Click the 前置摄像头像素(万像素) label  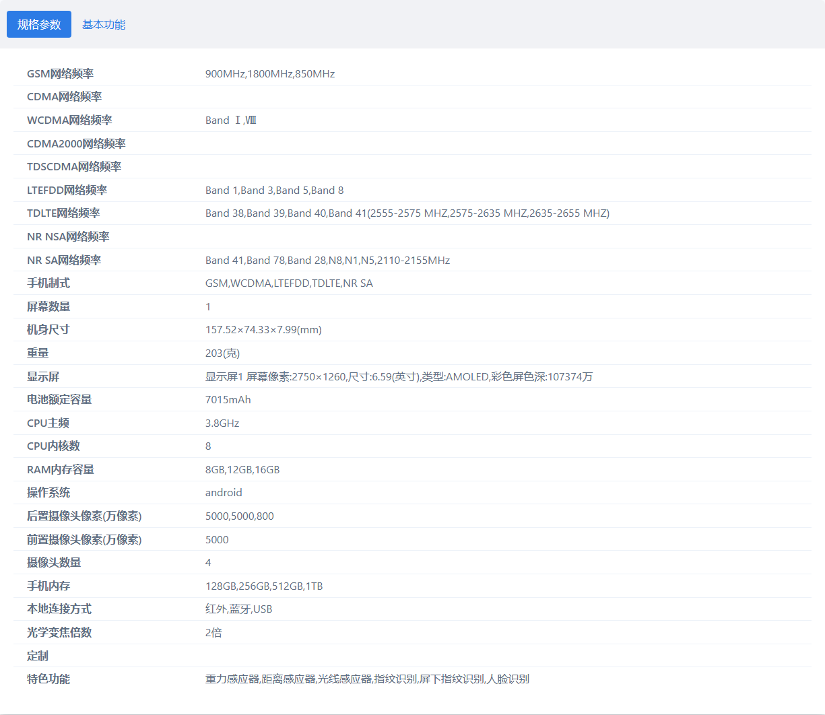click(x=84, y=539)
